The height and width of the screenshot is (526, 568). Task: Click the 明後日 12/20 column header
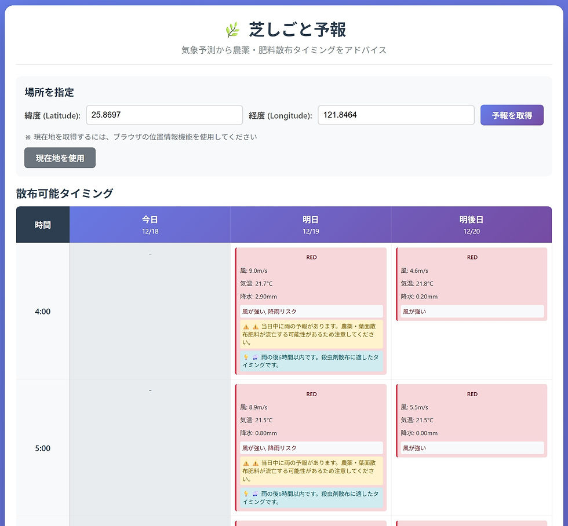coord(471,224)
